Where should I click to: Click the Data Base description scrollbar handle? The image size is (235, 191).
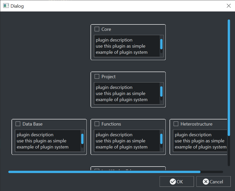(82, 139)
